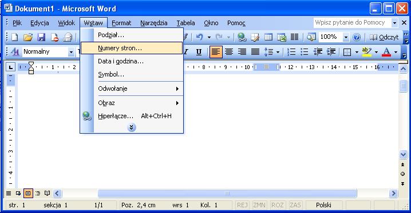Decrease indent
411x213 pixels.
(x=318, y=52)
